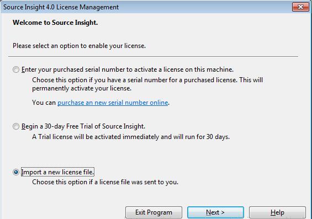Image resolution: width=312 pixels, height=219 pixels.
Task: Click the 'license file was sent to you' description
Action: [x=105, y=182]
